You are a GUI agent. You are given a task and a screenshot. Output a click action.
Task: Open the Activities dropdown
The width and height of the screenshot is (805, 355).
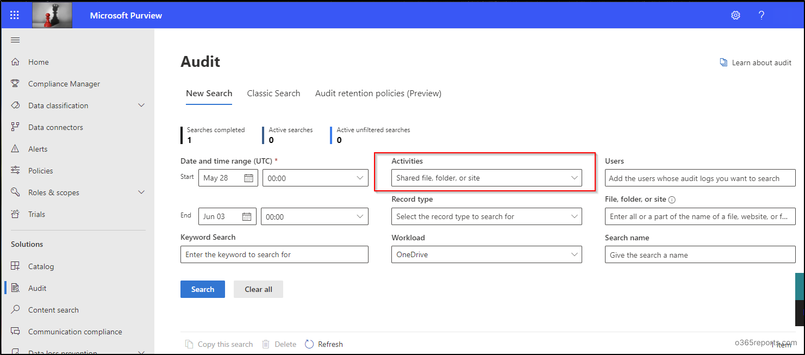pyautogui.click(x=486, y=177)
